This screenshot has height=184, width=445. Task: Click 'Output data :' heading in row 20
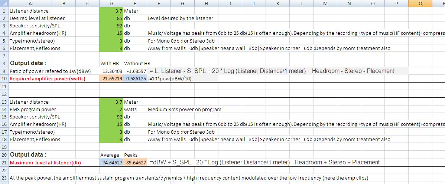(28, 154)
